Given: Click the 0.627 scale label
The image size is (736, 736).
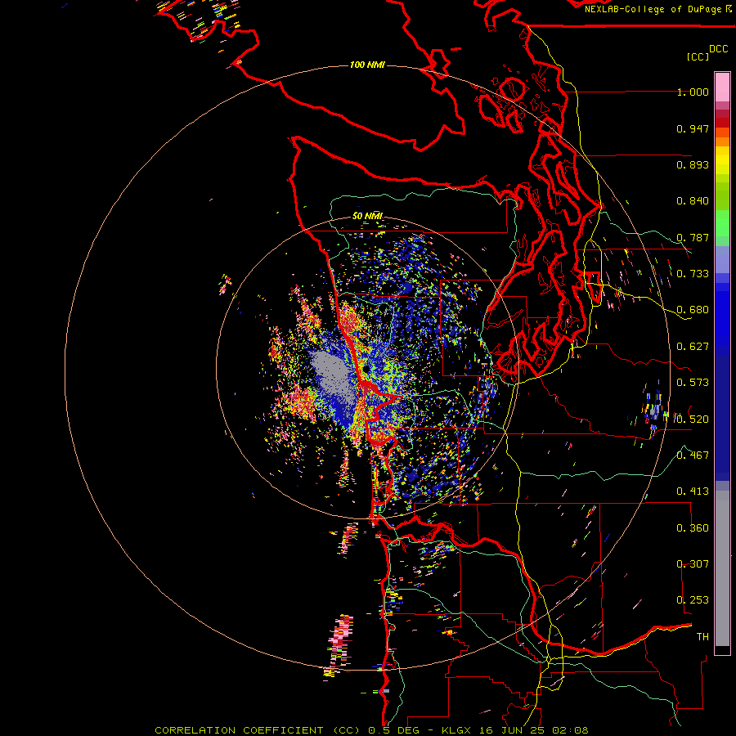Looking at the screenshot, I should point(693,347).
